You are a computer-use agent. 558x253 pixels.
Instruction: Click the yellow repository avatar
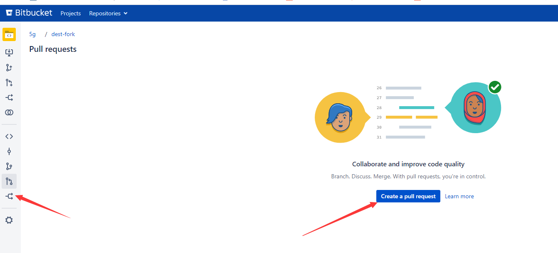coord(9,34)
